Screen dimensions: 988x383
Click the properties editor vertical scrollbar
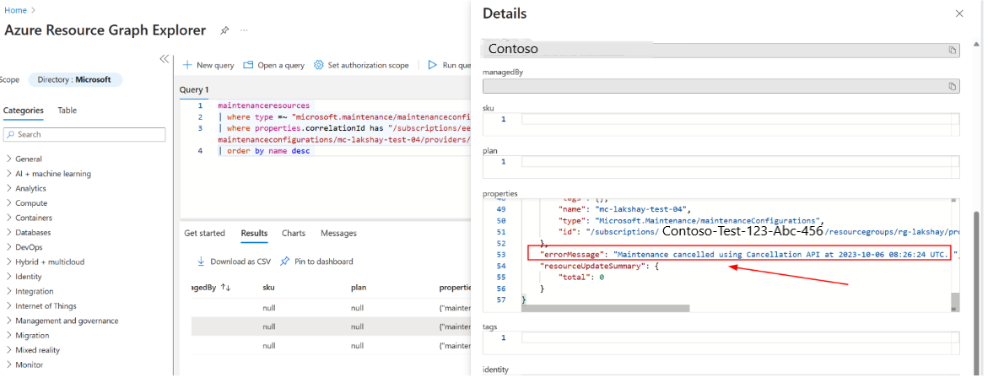click(x=956, y=301)
